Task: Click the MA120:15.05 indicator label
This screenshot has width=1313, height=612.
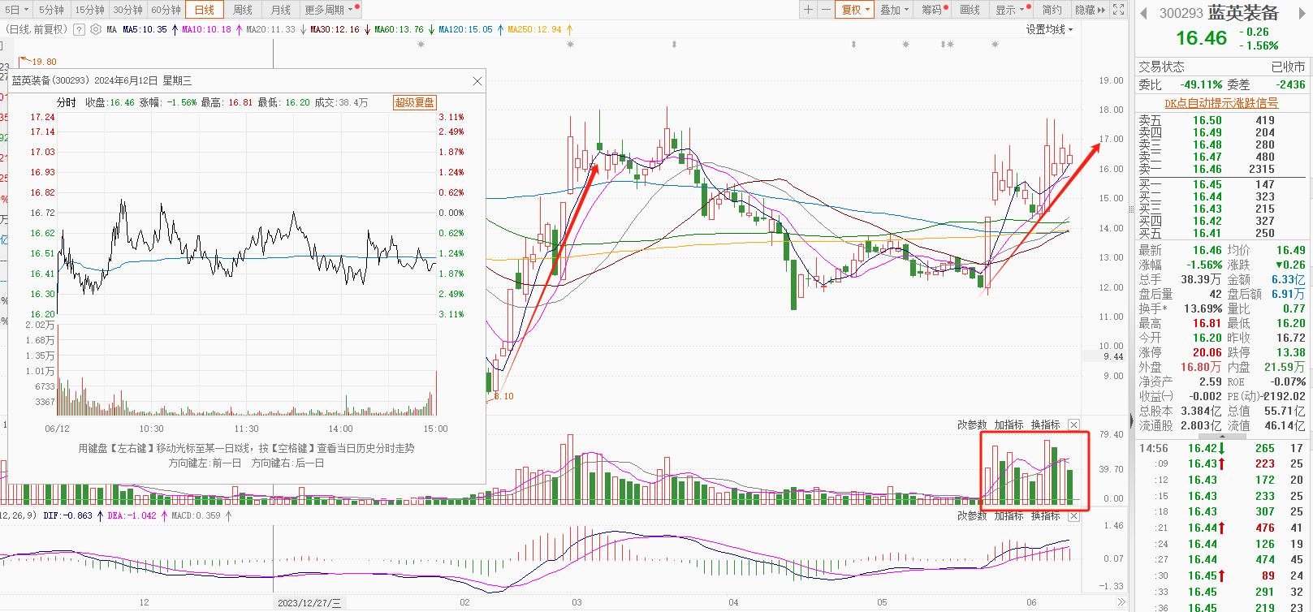Action: click(465, 29)
